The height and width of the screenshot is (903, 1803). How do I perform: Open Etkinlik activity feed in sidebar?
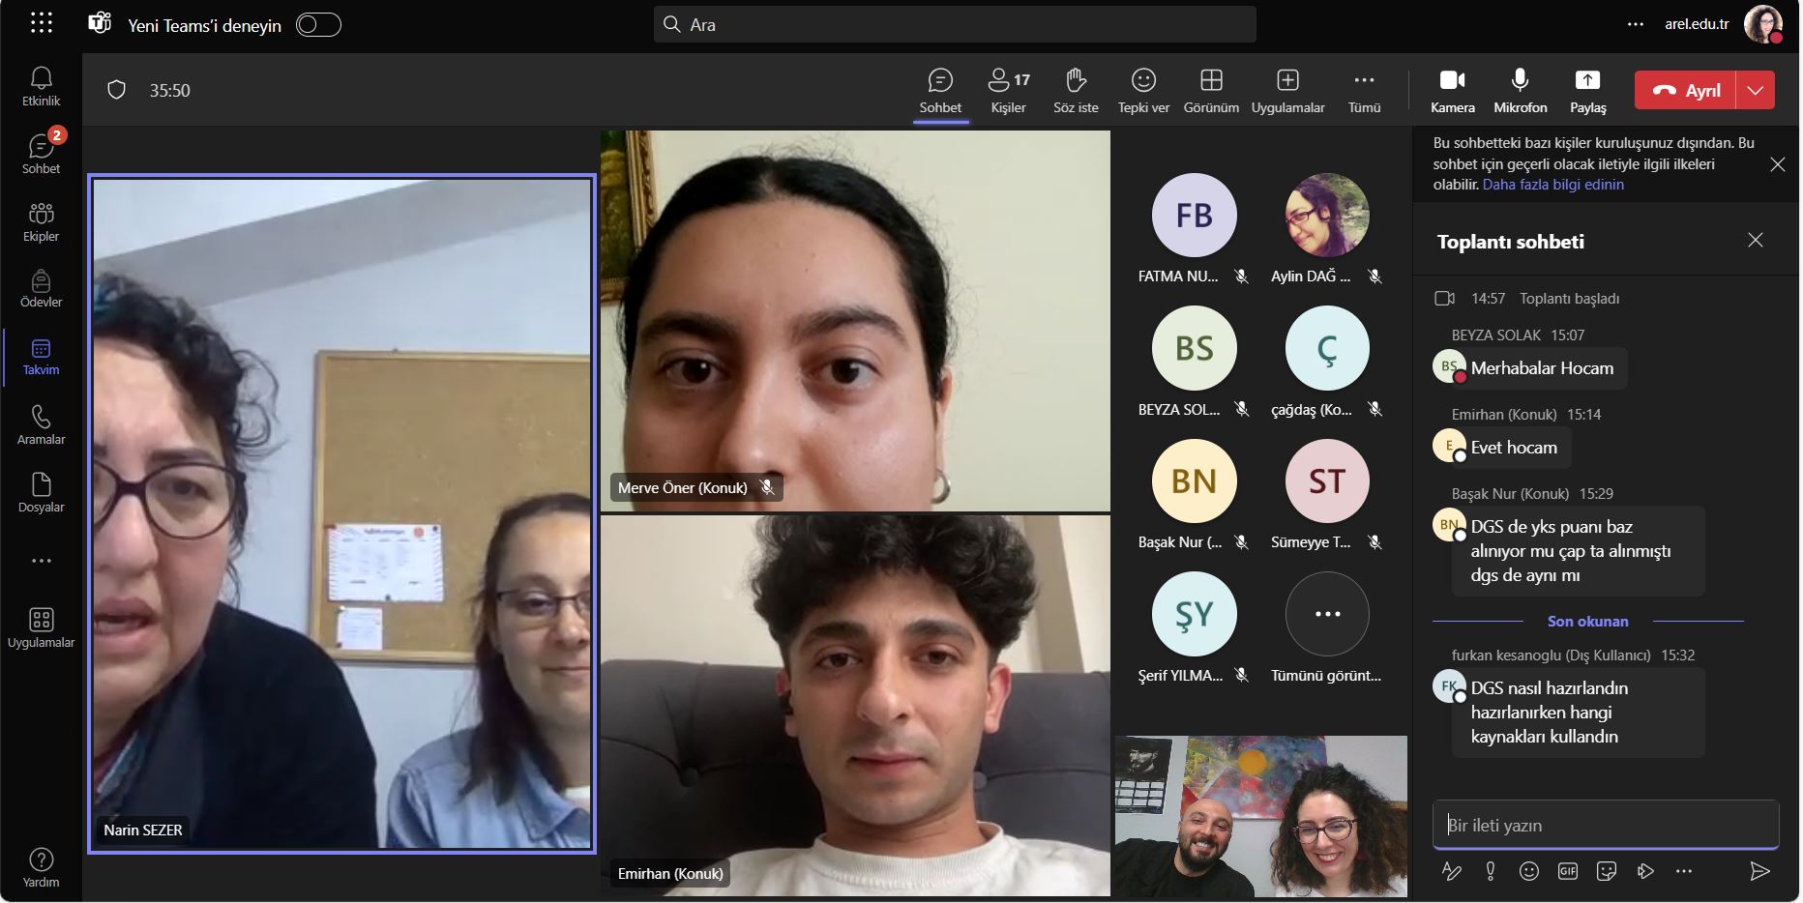click(42, 86)
